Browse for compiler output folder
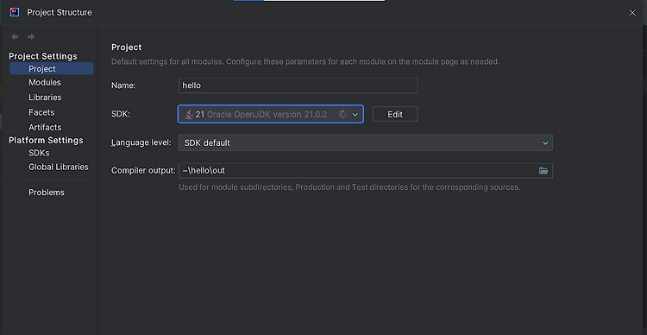 point(543,171)
